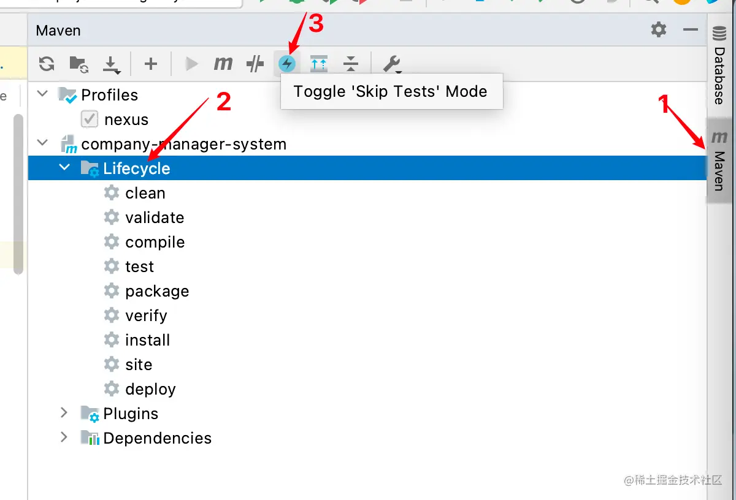Download sources and documentation icon

[x=112, y=64]
